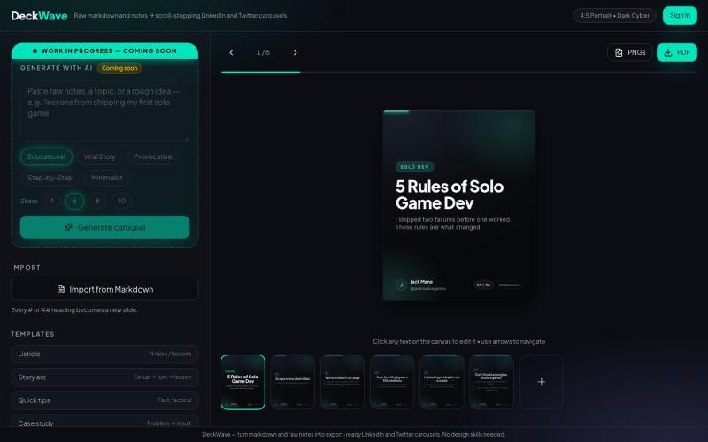The image size is (708, 442).
Task: Click the download icon on the PDF button
Action: coord(668,52)
